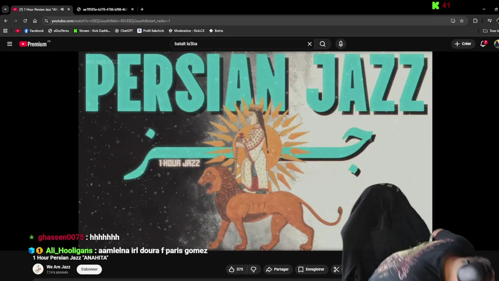Open the apps grid in bookmarks bar
Image resolution: width=499 pixels, height=281 pixels.
tap(5, 31)
